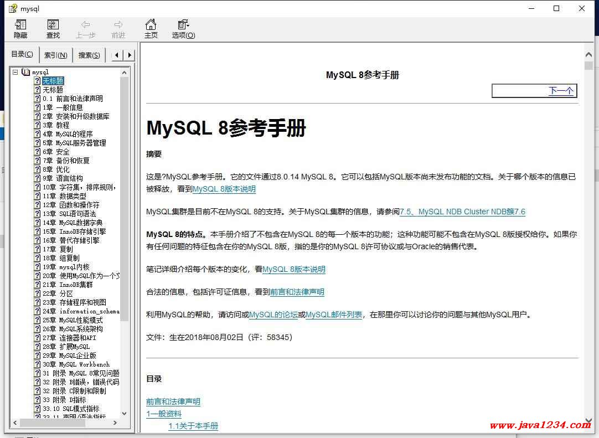Screen dimensions: 599x438
Task: Select 23章 存储程序和视图 tree item
Action: (x=75, y=302)
